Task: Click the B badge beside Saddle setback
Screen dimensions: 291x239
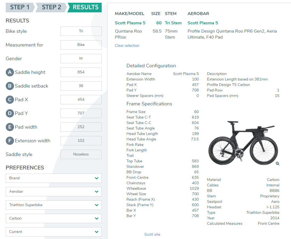Action: (10, 86)
